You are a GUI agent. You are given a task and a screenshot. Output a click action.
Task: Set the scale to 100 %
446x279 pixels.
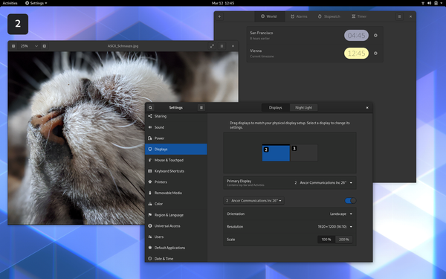click(326, 240)
